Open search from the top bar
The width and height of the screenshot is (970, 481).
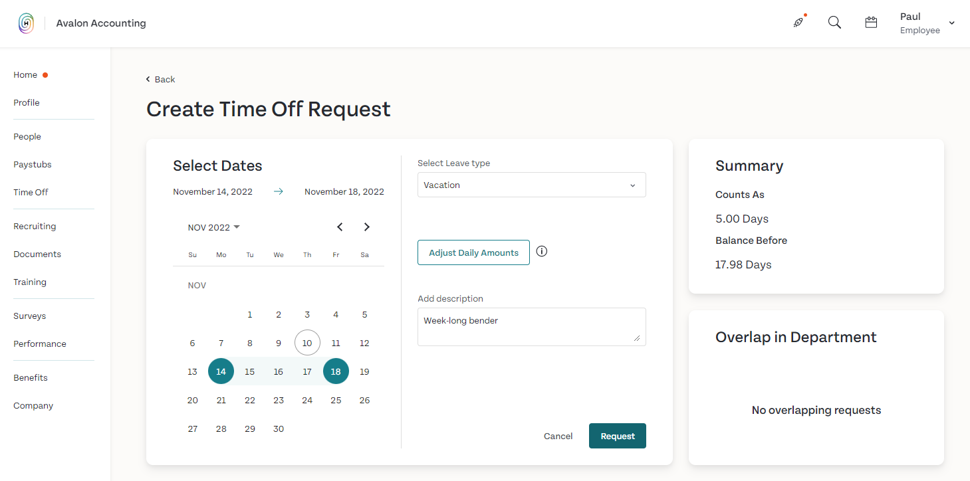[834, 22]
